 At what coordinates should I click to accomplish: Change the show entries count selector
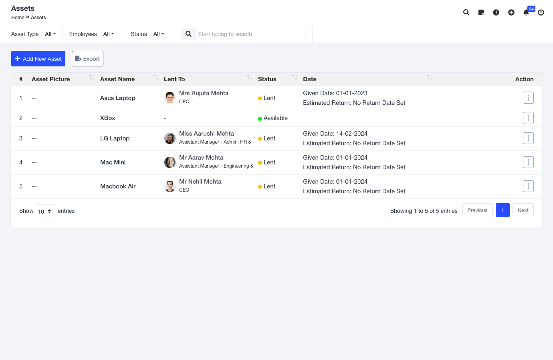click(45, 211)
